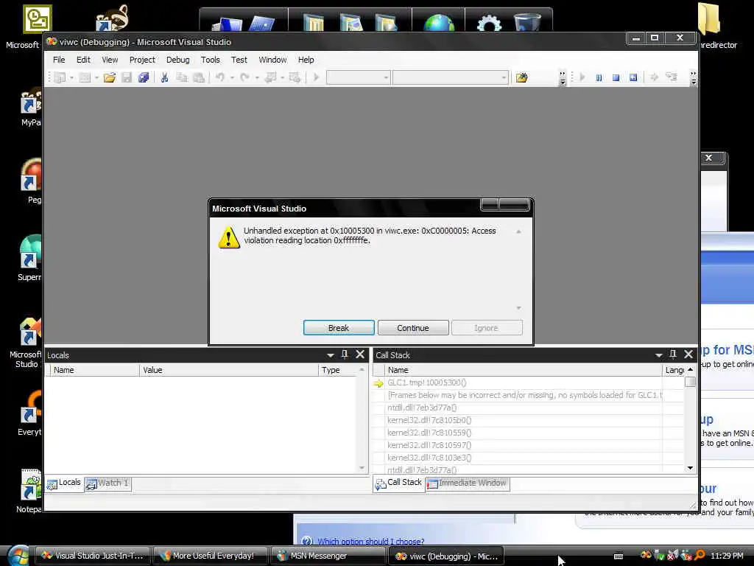This screenshot has width=754, height=566.
Task: Click the Call Stack scrollbar down arrow
Action: (690, 468)
